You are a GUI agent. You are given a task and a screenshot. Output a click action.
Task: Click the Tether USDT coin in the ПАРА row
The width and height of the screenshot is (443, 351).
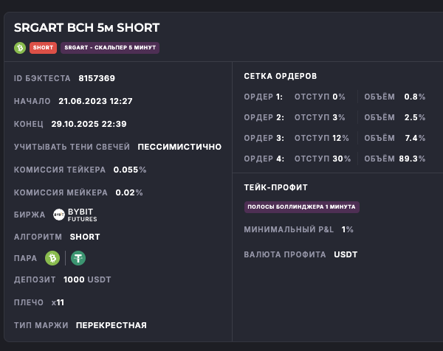pos(78,258)
